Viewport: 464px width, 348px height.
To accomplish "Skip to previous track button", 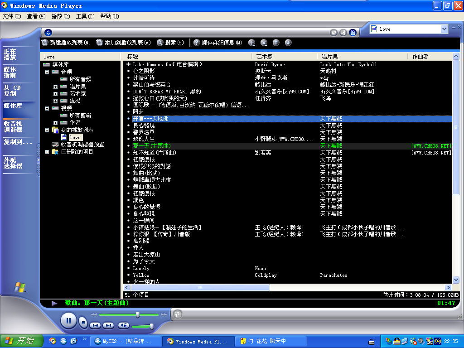I will click(x=95, y=325).
